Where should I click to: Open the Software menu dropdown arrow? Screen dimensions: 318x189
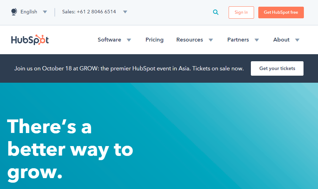tap(129, 40)
